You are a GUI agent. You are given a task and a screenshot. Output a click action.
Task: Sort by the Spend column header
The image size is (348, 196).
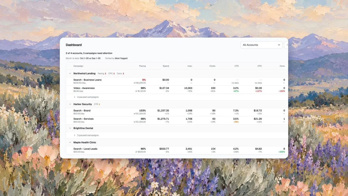(166, 66)
